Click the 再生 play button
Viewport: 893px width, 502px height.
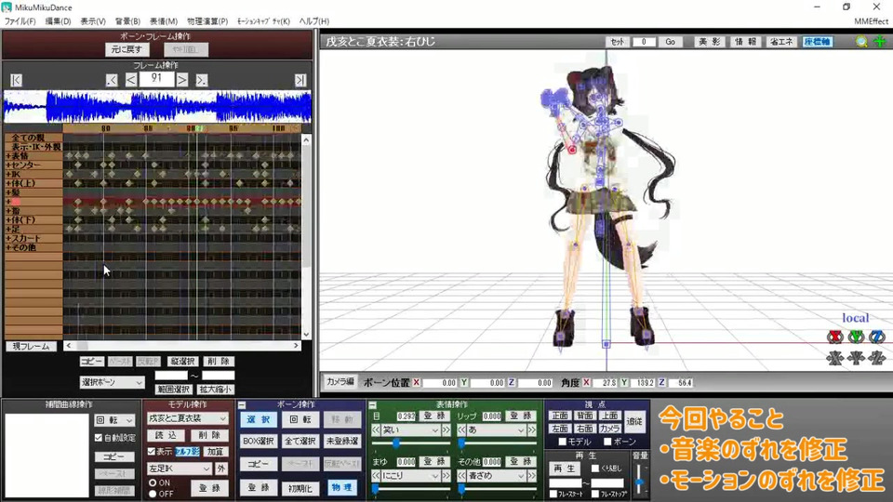tap(565, 469)
